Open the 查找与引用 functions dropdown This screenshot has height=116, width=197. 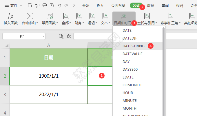[147, 18]
